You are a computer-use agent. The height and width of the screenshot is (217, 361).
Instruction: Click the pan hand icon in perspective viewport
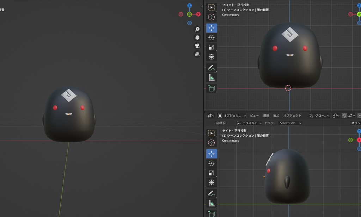coord(197,37)
